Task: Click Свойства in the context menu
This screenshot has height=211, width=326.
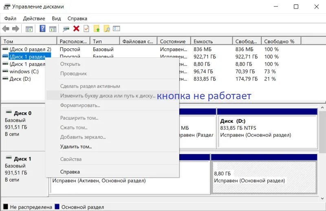Action: (x=112, y=159)
